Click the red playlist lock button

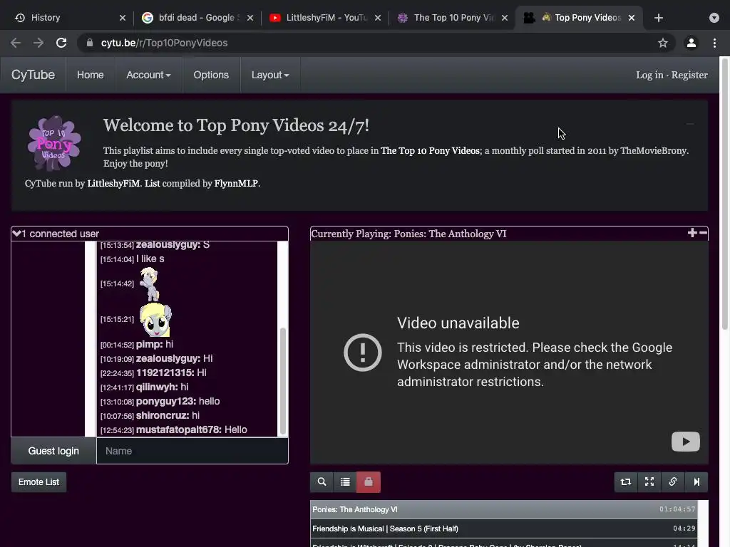point(369,482)
